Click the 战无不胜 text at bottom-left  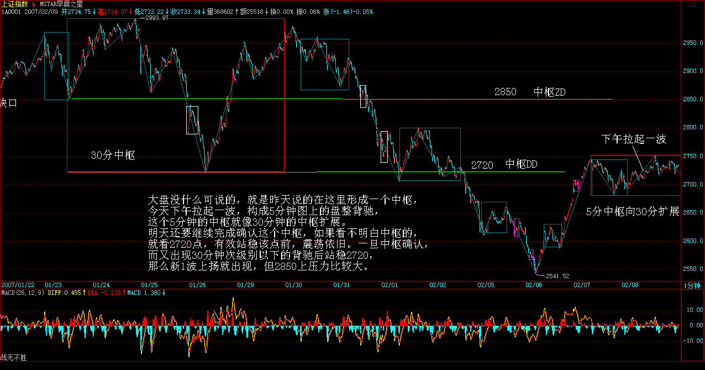pyautogui.click(x=13, y=358)
